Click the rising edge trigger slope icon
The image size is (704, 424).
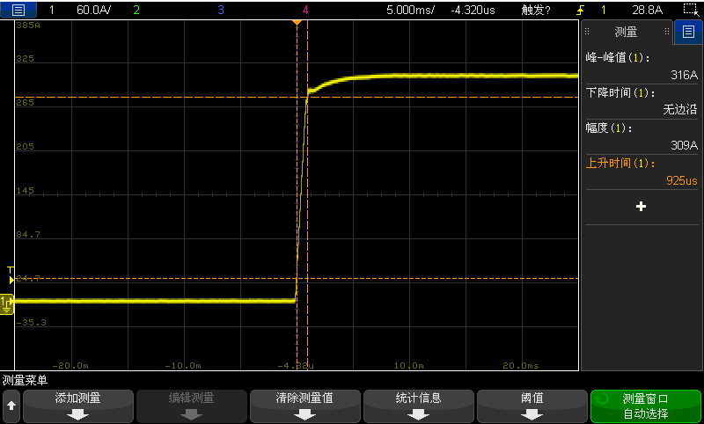tap(578, 11)
